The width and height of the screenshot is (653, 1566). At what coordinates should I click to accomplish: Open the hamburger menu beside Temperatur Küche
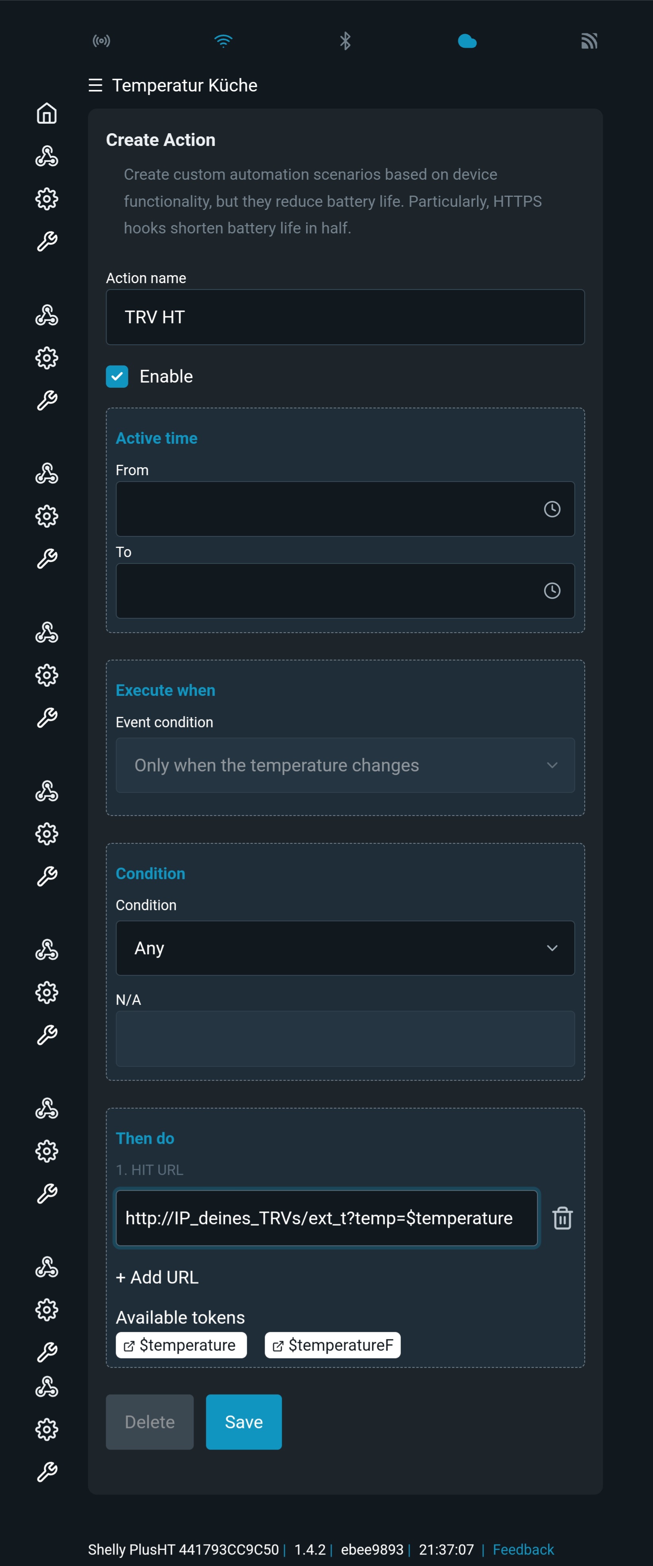tap(95, 85)
